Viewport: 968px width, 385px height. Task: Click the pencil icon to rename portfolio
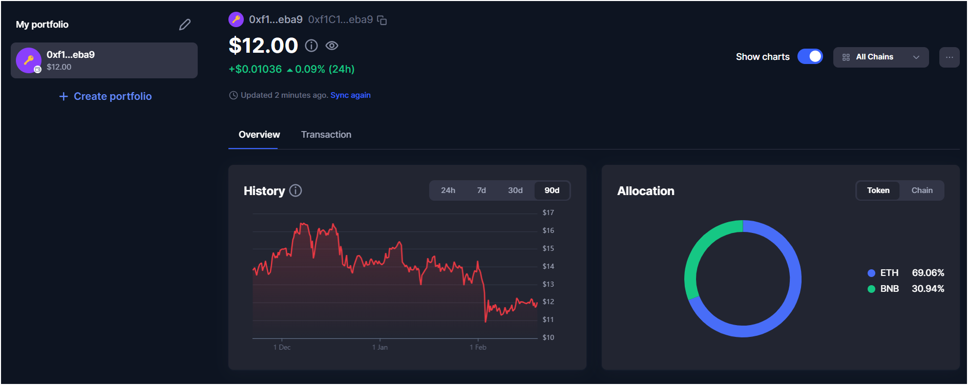185,24
